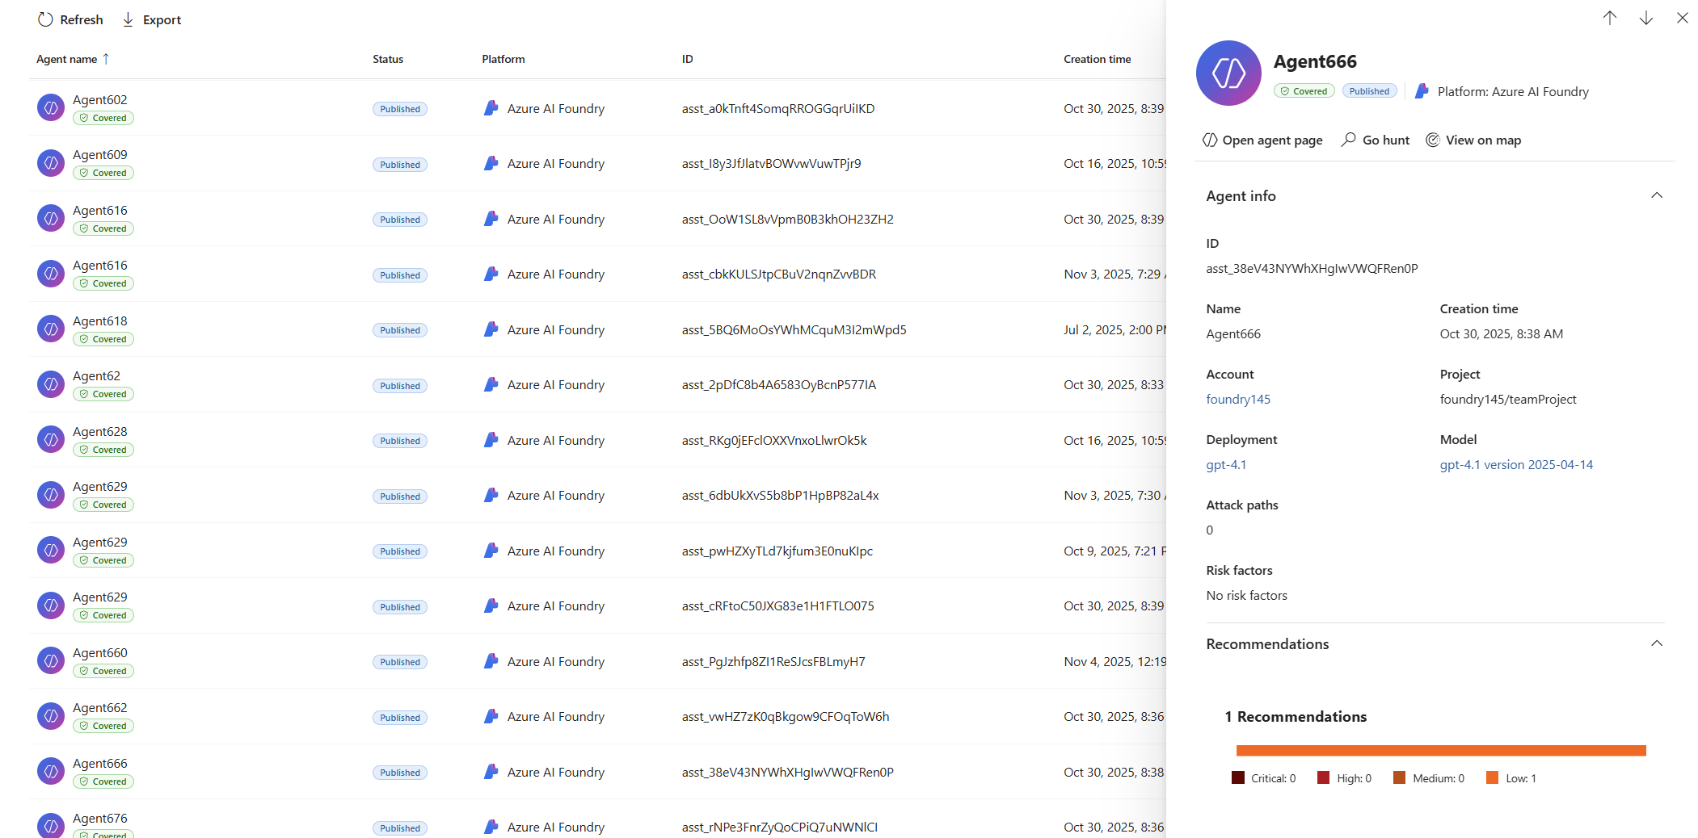Click the Agent660 name in the table

tap(100, 652)
